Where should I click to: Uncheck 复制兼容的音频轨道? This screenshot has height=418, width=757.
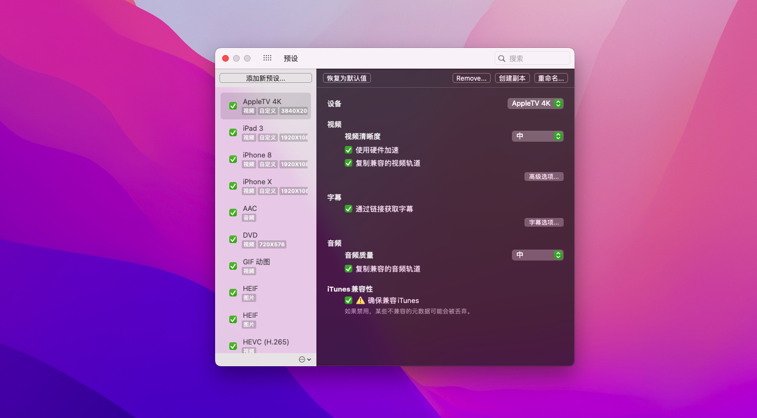pos(349,268)
